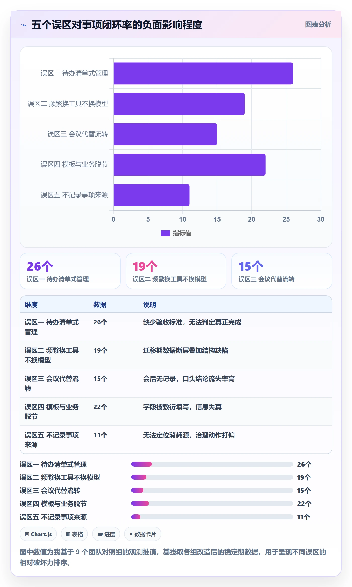The image size is (352, 587).
Task: Click the 误区三 会议代替流转 progress bar
Action: pos(212,490)
